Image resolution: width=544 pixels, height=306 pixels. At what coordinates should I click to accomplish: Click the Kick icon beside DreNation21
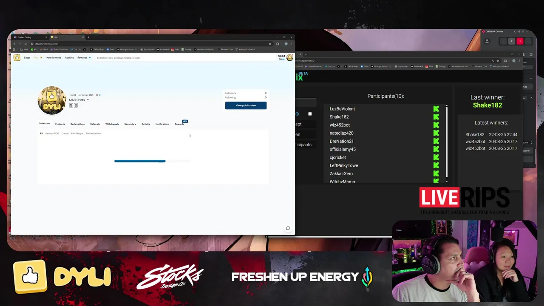(436, 141)
